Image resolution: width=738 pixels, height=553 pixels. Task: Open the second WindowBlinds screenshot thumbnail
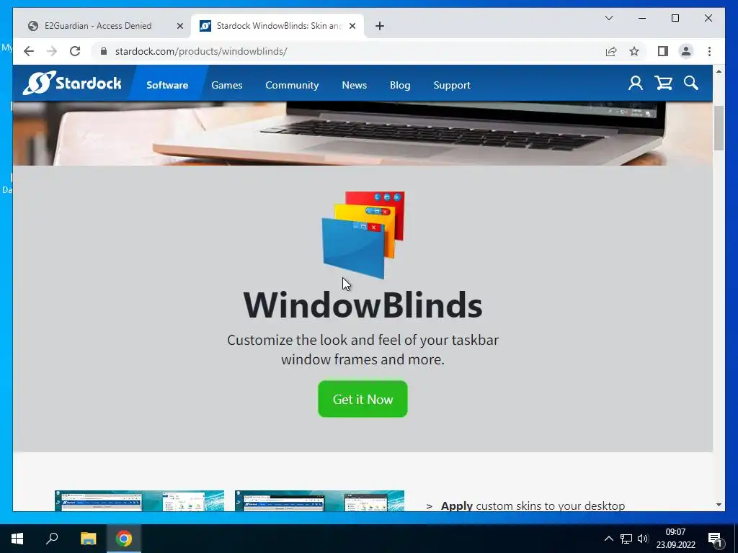pyautogui.click(x=319, y=500)
